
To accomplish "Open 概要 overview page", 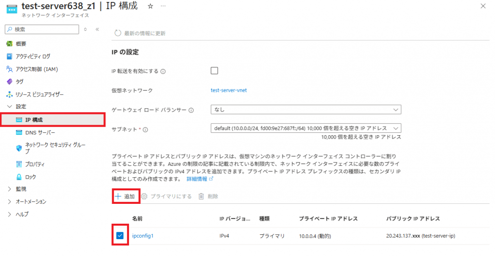I will pyautogui.click(x=21, y=44).
